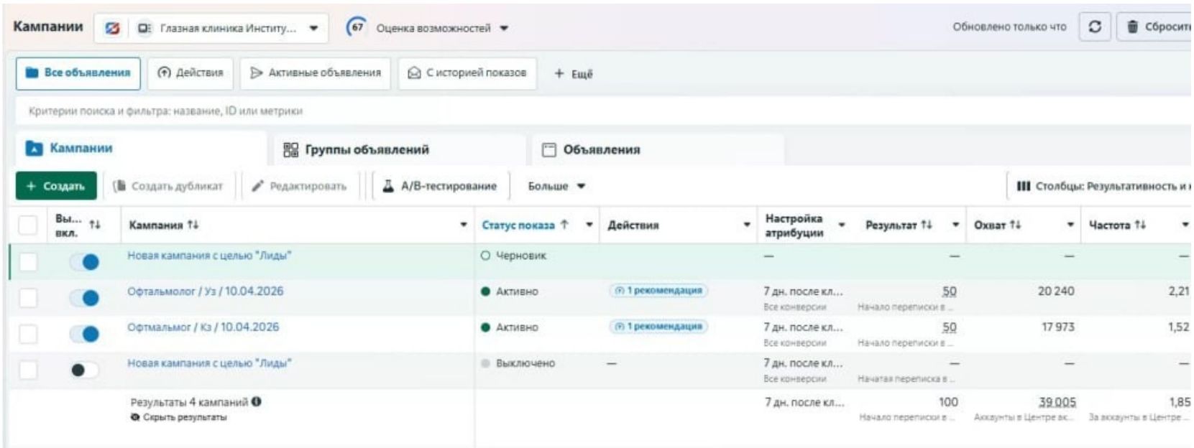This screenshot has width=1194, height=448.
Task: Click result value 50 in Офтмальмог / Кз row
Action: [950, 327]
